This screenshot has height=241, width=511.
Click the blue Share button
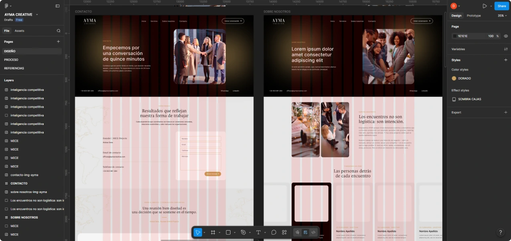502,6
